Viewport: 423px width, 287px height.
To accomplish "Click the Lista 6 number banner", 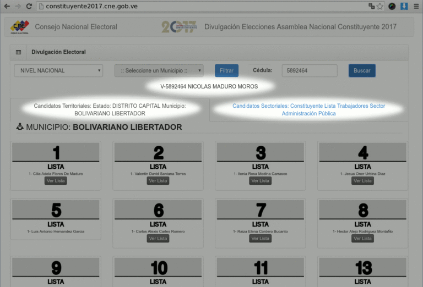I will point(158,209).
